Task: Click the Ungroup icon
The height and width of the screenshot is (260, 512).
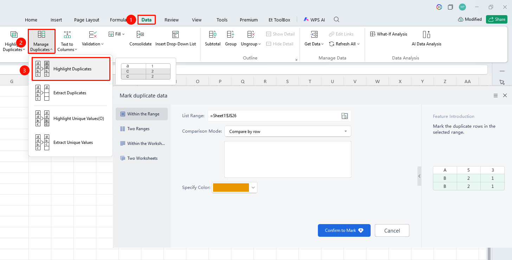Action: click(251, 34)
